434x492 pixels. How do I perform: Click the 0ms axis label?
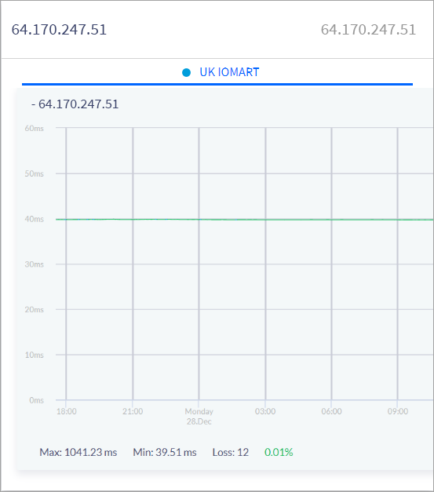pos(36,400)
